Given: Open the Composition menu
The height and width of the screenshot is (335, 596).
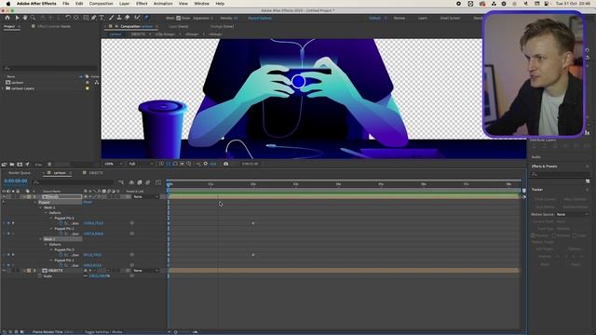Looking at the screenshot, I should coord(102,4).
